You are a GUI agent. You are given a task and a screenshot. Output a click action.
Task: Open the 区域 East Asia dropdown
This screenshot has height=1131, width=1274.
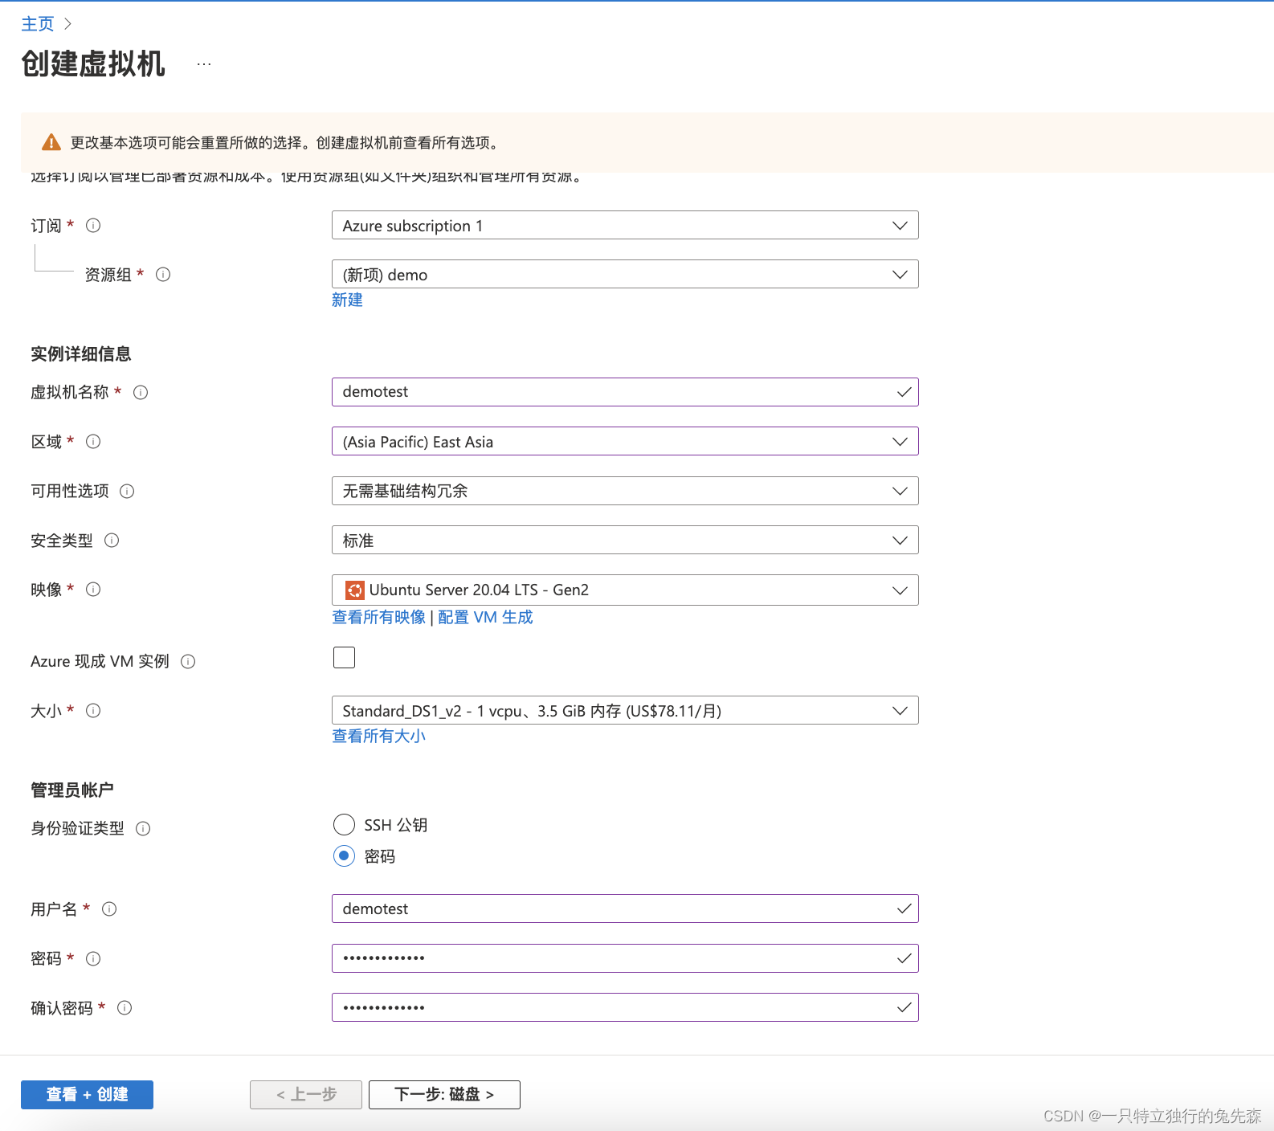[x=625, y=442]
